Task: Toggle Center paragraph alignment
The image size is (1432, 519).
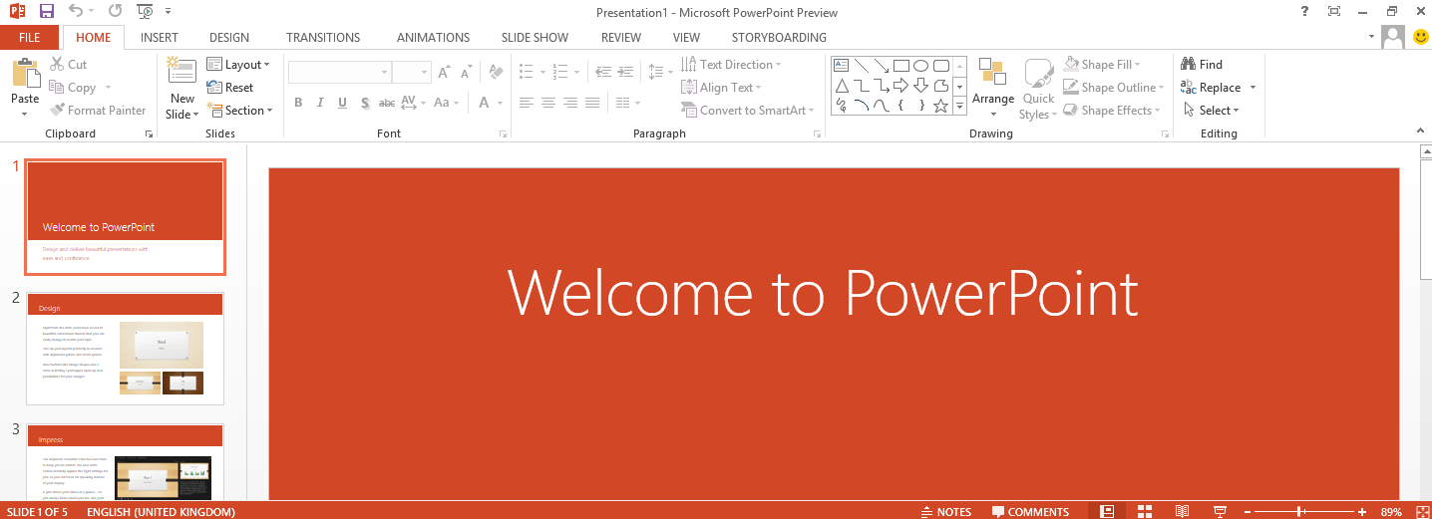Action: point(547,103)
